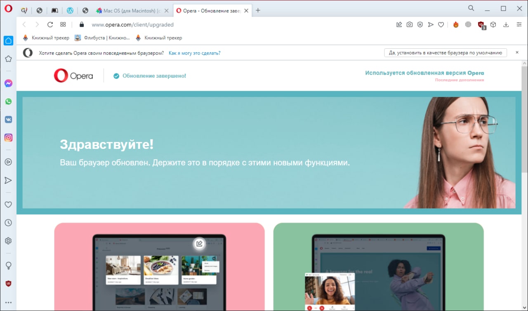The height and width of the screenshot is (311, 528).
Task: Open a new tab with plus button
Action: (258, 10)
